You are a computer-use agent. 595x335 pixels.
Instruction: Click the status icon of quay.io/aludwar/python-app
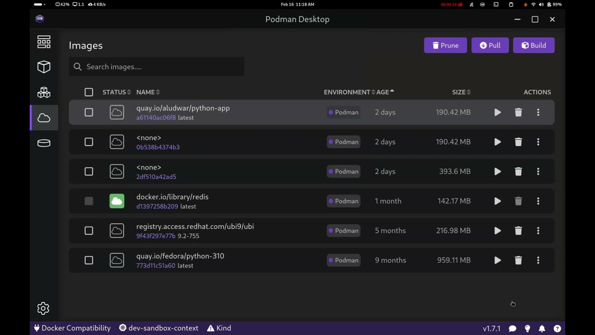117,112
